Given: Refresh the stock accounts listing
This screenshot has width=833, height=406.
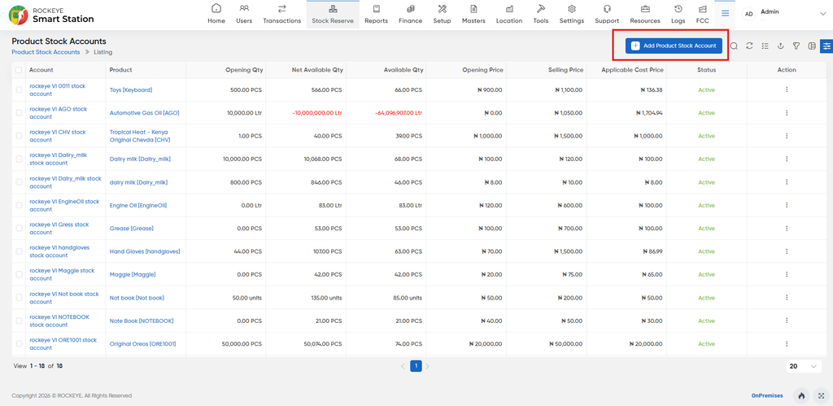Looking at the screenshot, I should [x=749, y=46].
